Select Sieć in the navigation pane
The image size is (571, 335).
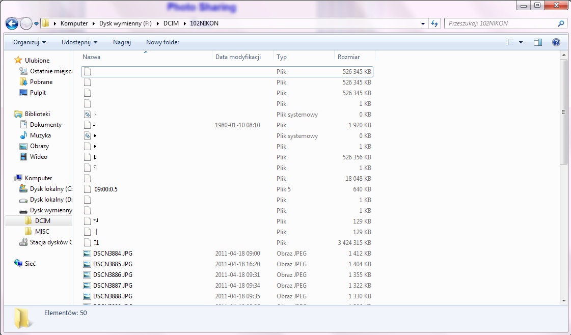click(30, 264)
